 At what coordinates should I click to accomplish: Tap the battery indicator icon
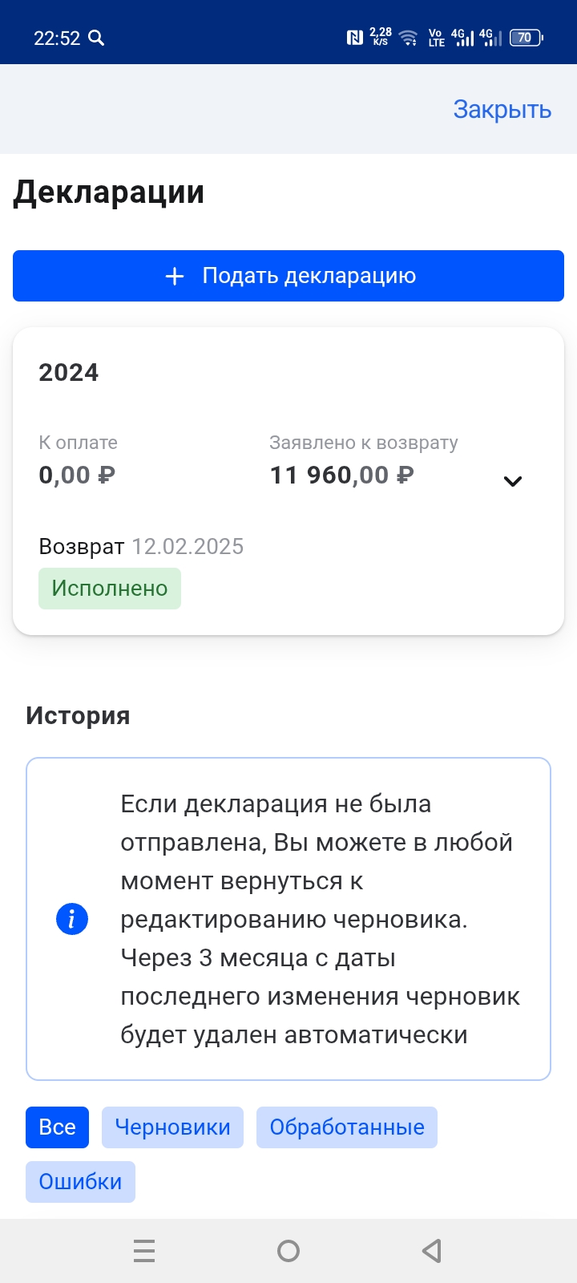pos(527,38)
